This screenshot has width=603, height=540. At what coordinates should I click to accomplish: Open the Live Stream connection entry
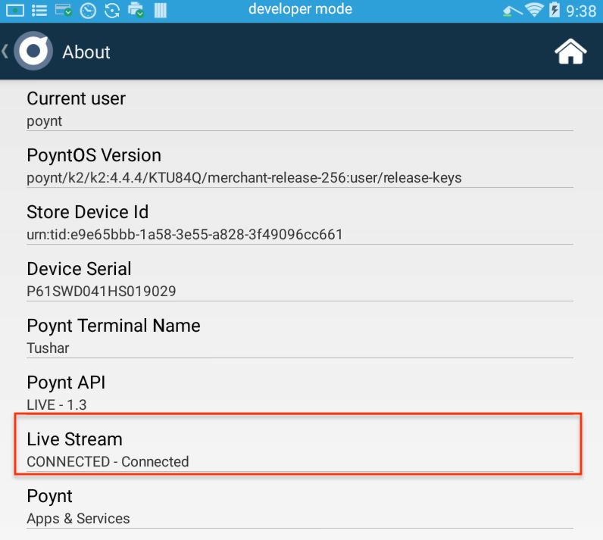click(299, 444)
